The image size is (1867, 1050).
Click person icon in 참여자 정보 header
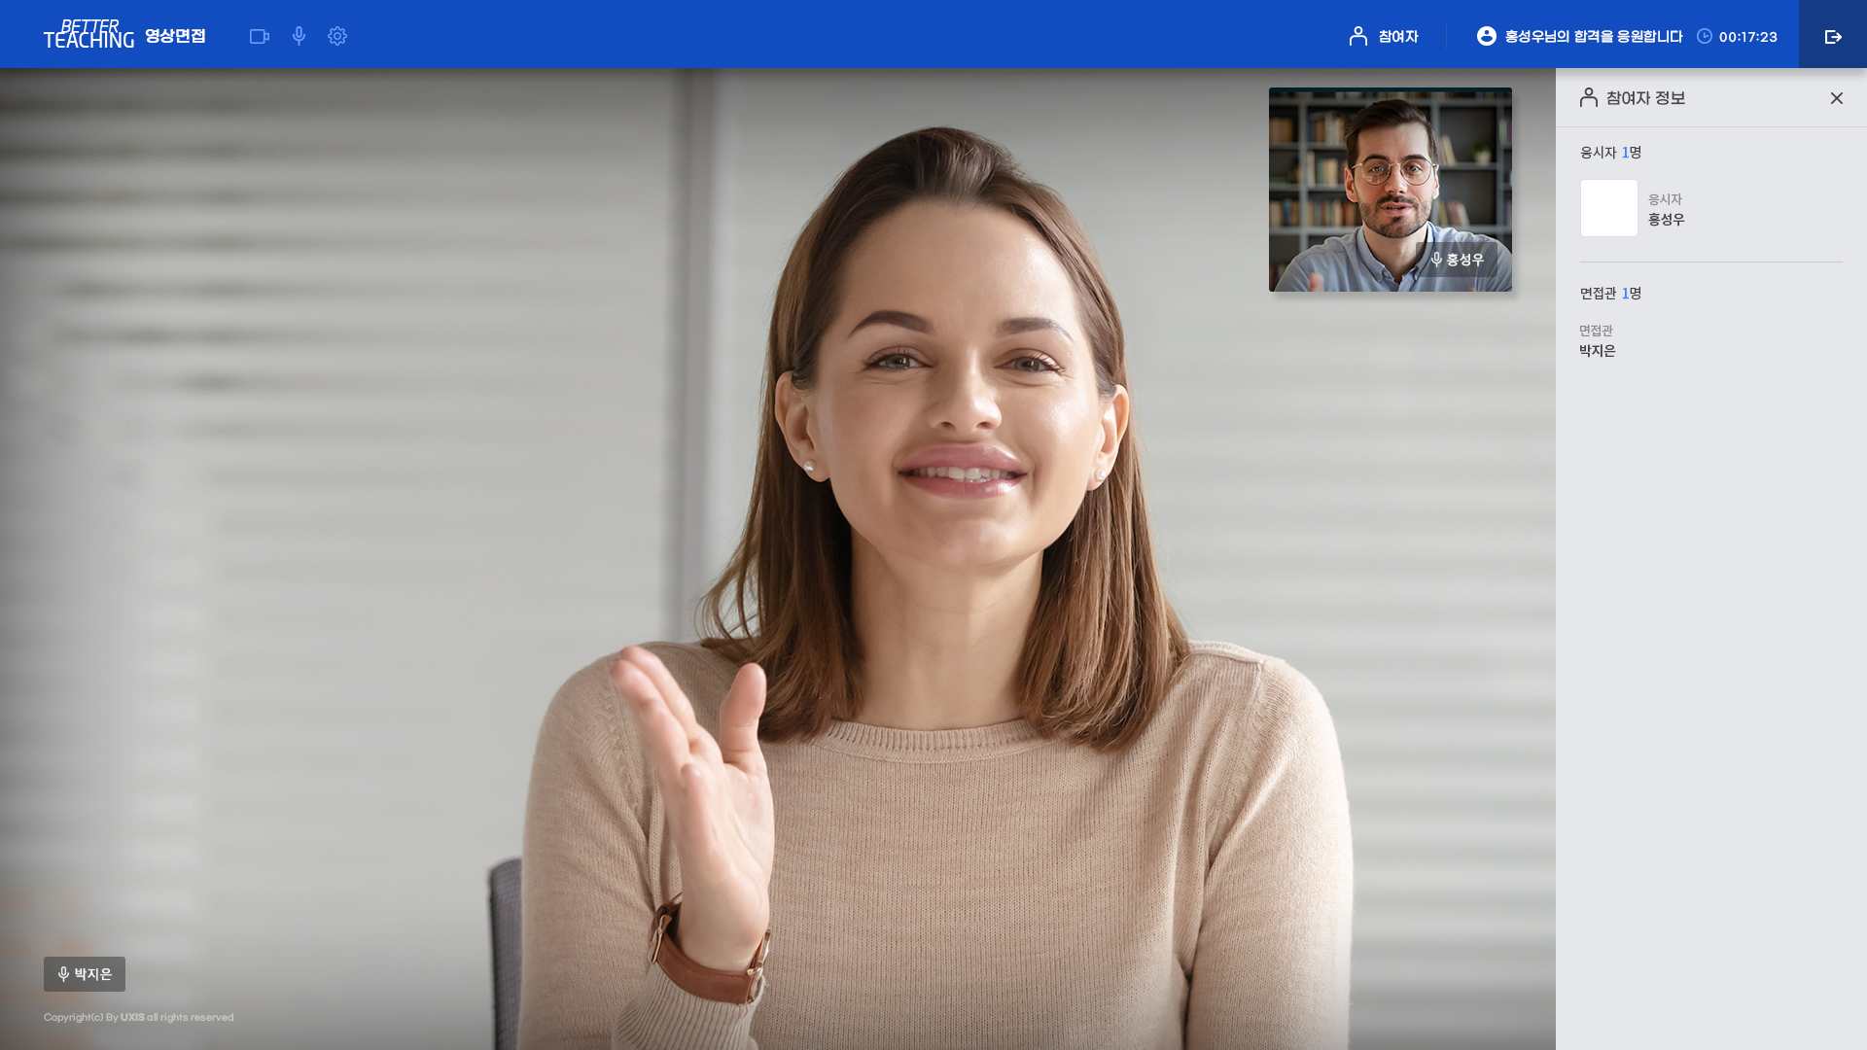pyautogui.click(x=1589, y=97)
